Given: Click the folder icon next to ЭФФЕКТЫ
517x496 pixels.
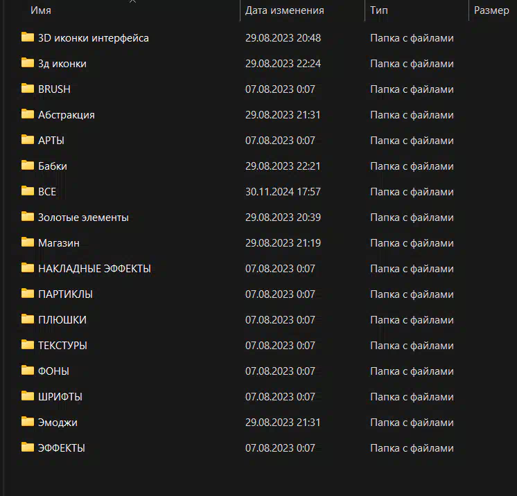Looking at the screenshot, I should click(28, 448).
